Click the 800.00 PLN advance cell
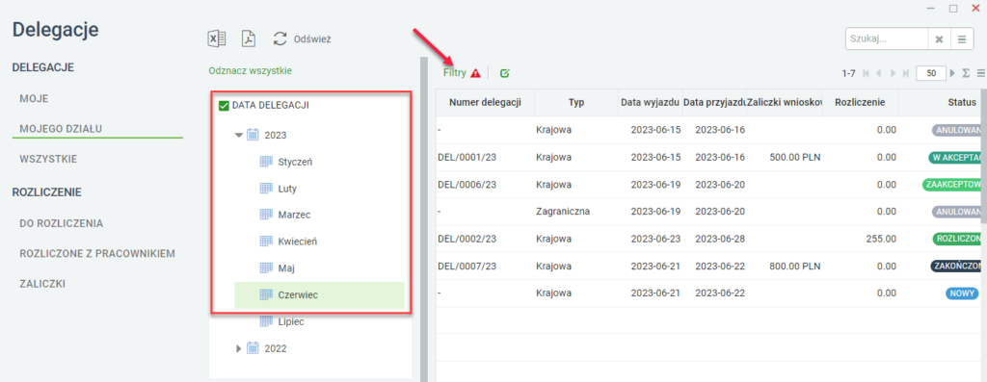Viewport: 987px width, 382px height. point(785,267)
